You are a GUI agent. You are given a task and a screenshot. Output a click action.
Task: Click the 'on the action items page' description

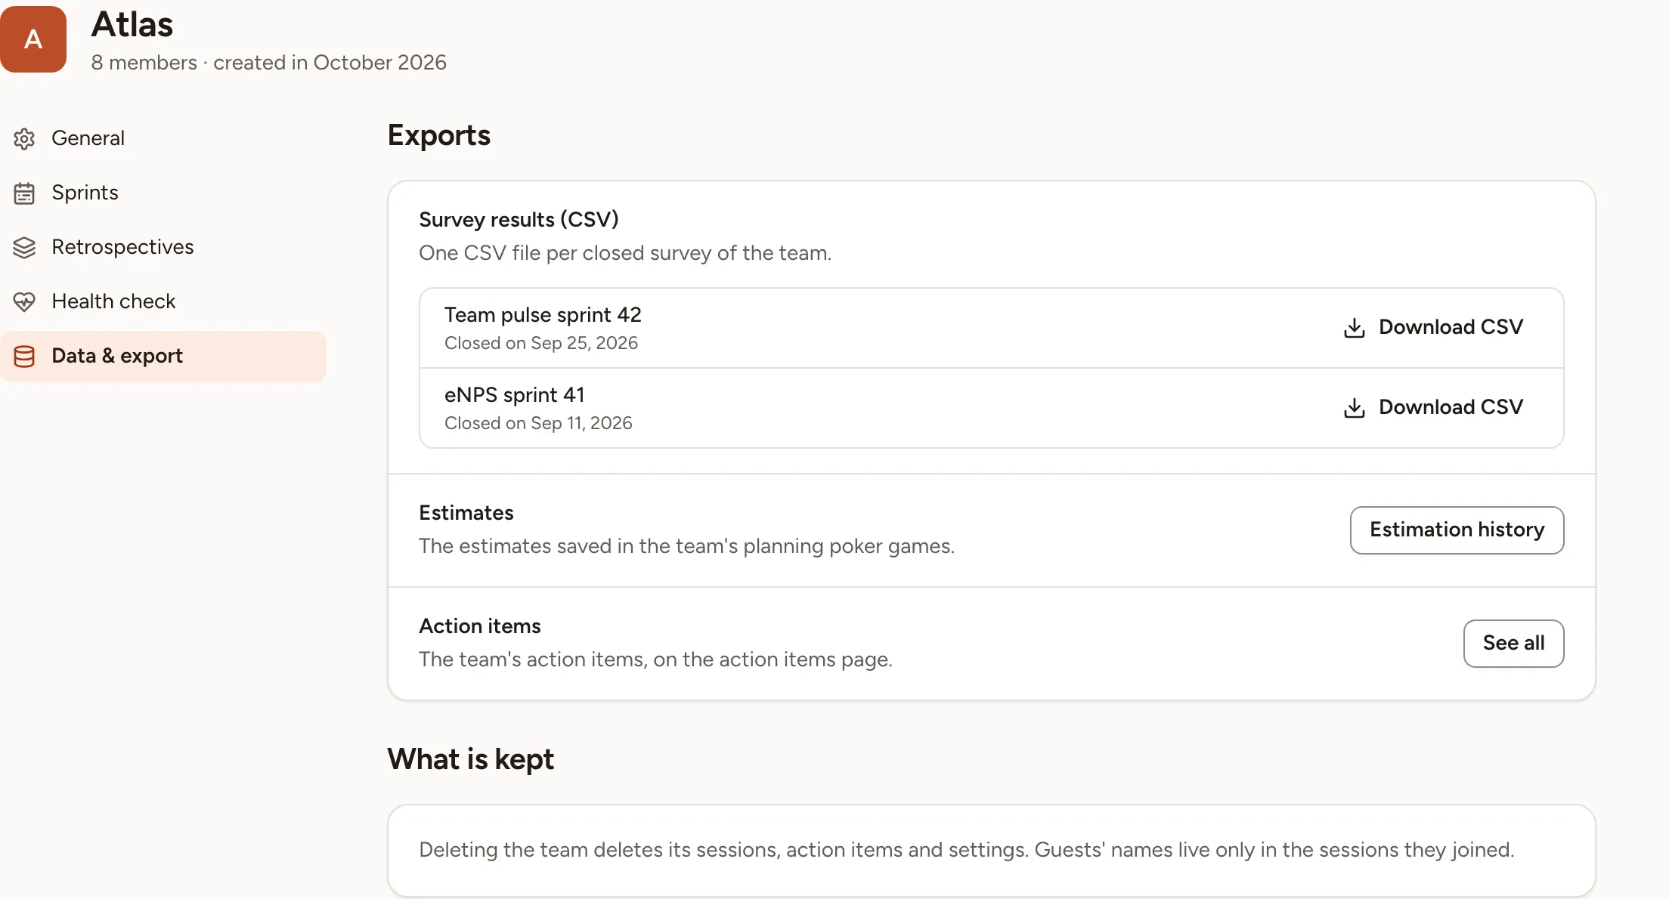655,659
